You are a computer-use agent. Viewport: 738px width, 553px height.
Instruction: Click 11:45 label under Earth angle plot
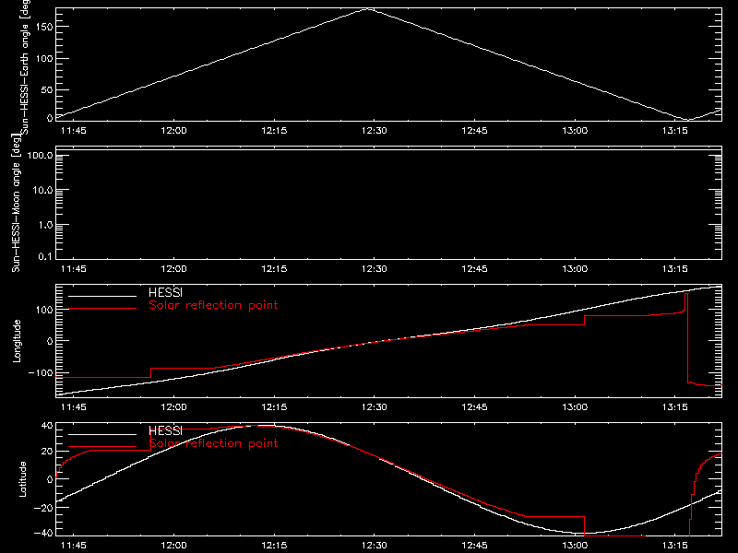[x=74, y=131]
